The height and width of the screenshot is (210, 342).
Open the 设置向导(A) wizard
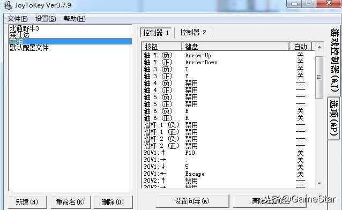point(192,201)
